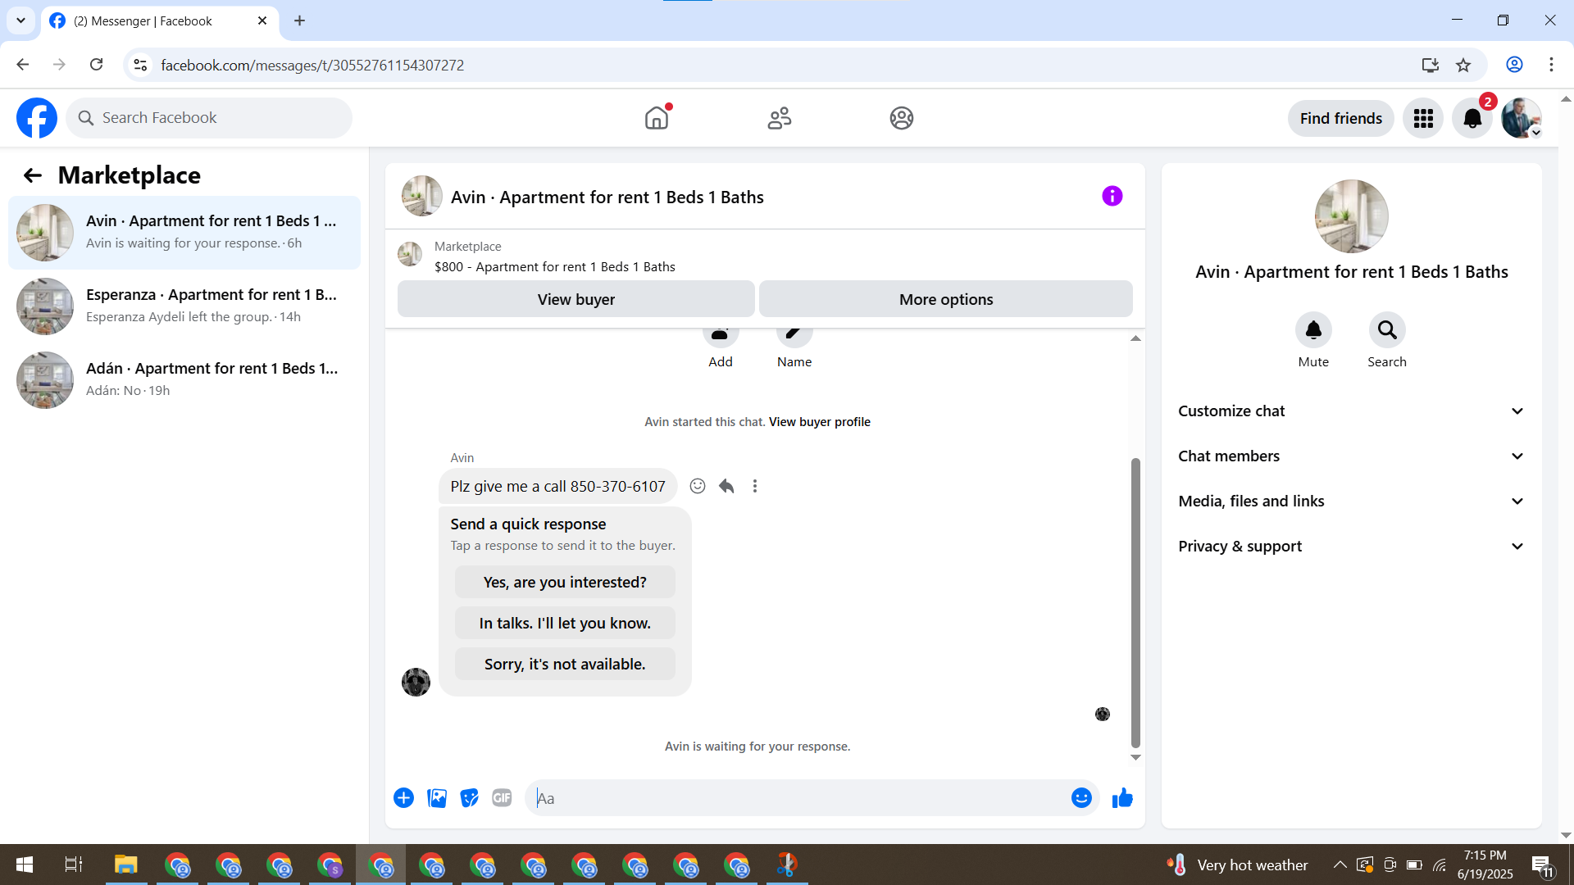Open Task View on the taskbar
The width and height of the screenshot is (1574, 885).
tap(74, 865)
